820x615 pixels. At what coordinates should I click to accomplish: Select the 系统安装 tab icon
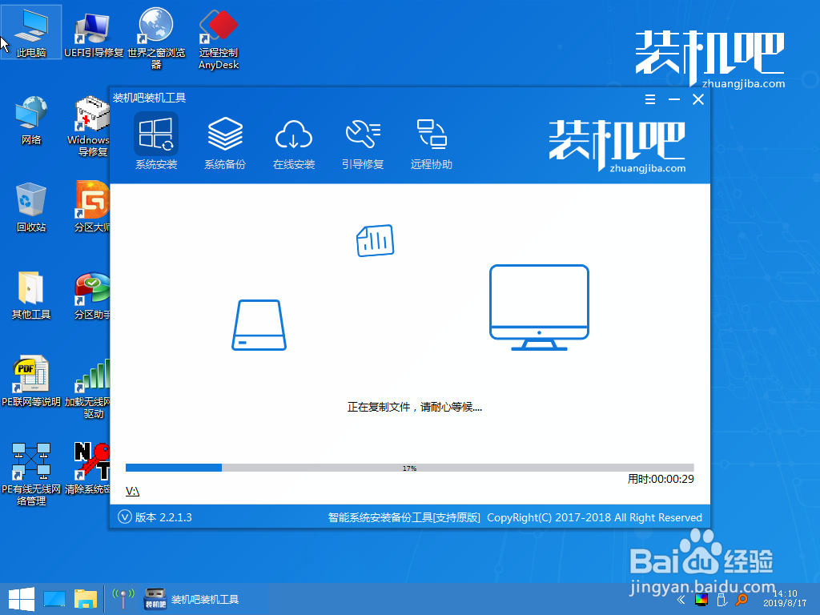click(156, 134)
